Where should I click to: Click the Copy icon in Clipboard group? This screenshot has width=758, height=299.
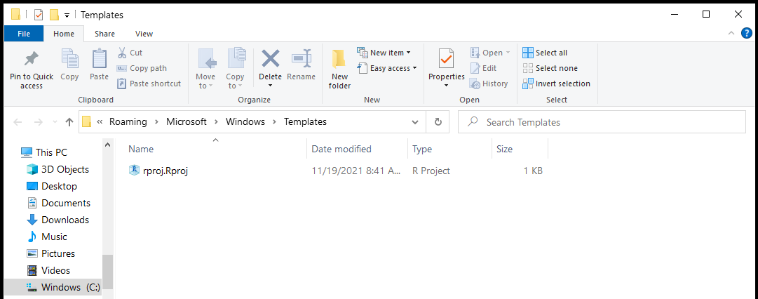pos(69,59)
